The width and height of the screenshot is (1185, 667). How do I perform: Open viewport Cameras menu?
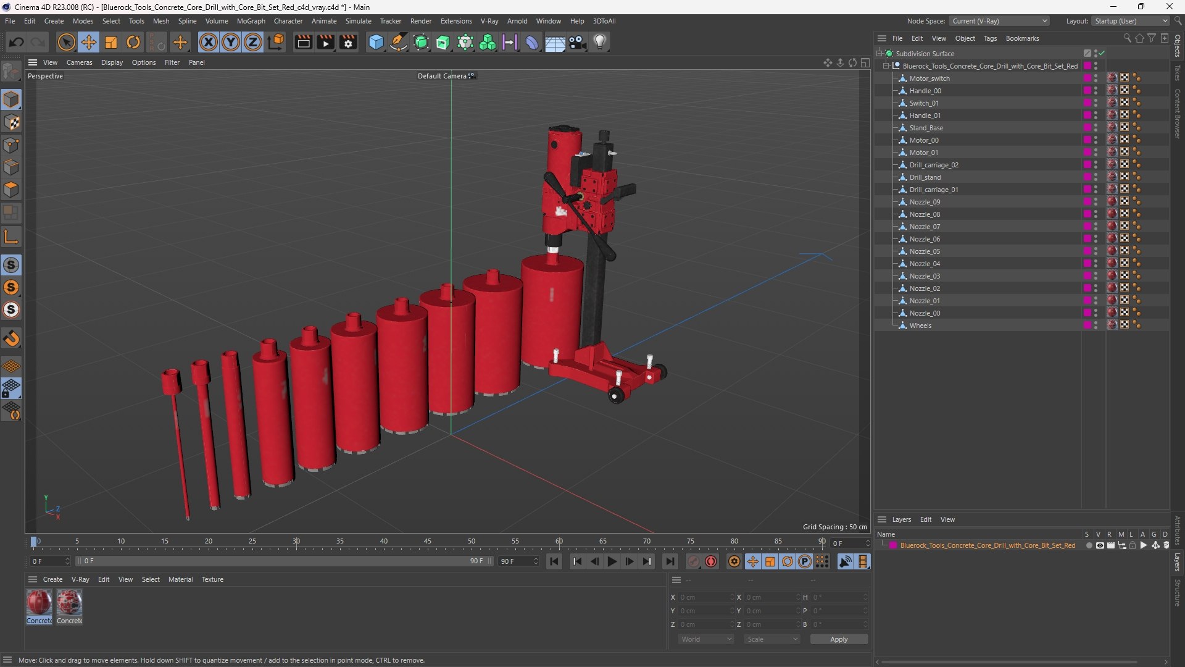point(79,62)
